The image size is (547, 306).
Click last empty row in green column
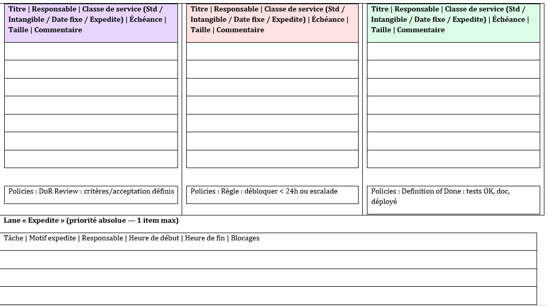pos(453,159)
